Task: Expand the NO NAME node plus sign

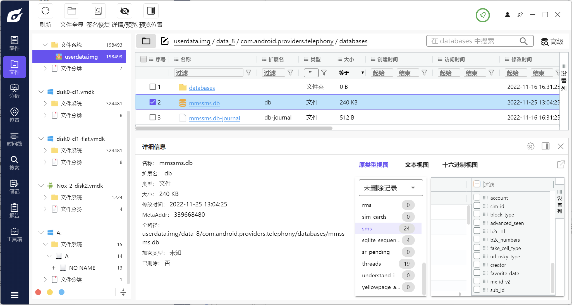Action: [53, 268]
